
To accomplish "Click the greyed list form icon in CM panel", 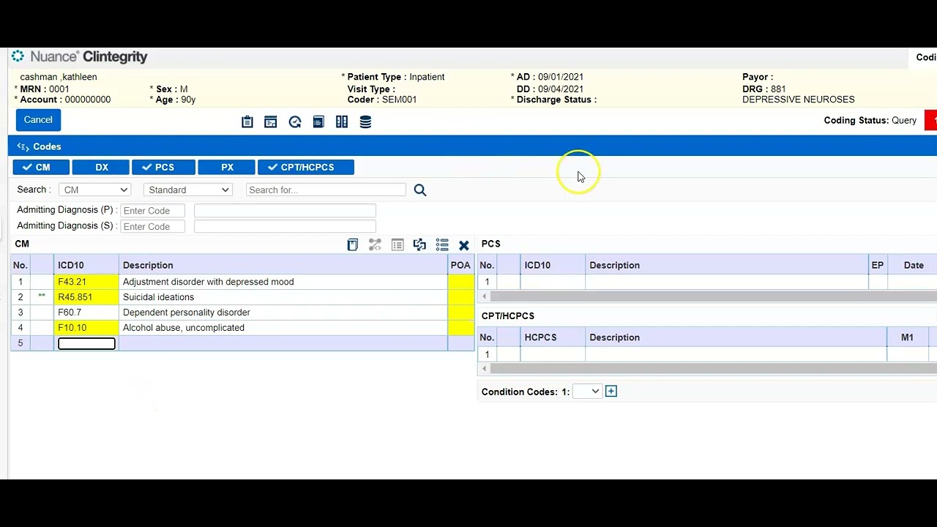I will 397,245.
